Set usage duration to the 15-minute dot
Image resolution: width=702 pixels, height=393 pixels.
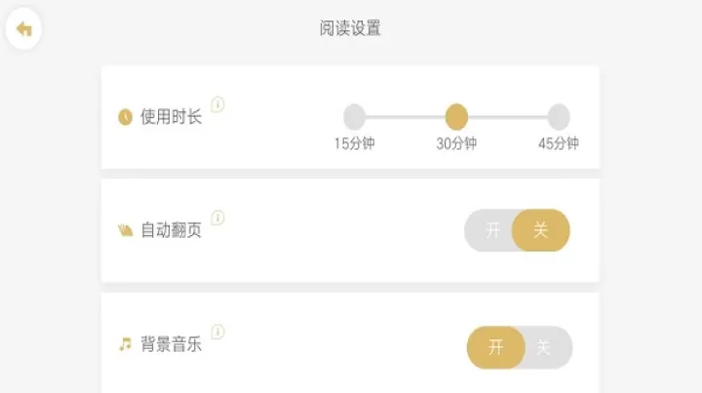[355, 117]
